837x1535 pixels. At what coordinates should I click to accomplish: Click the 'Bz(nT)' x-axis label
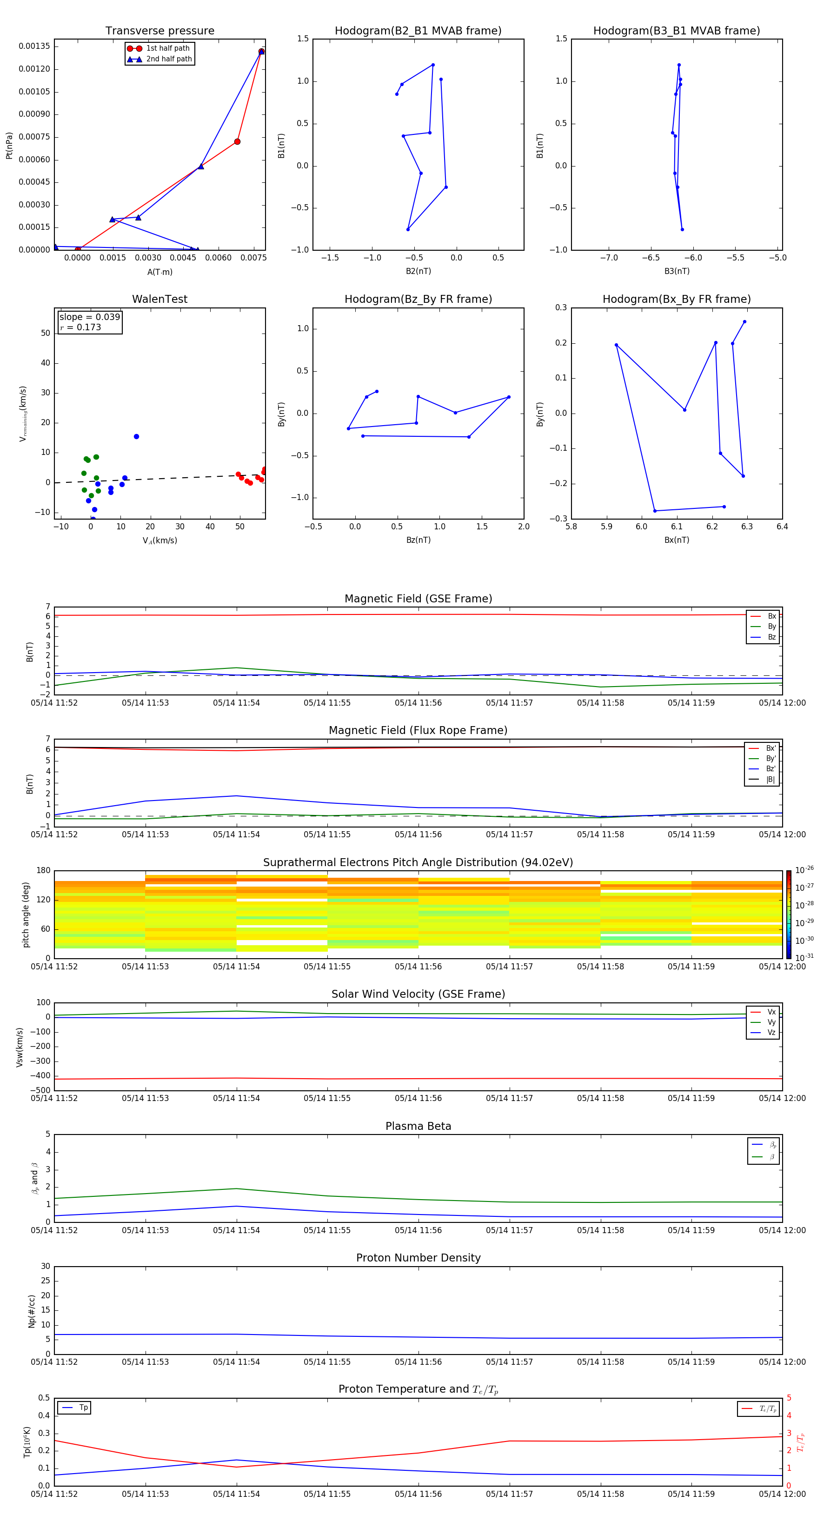(x=418, y=540)
